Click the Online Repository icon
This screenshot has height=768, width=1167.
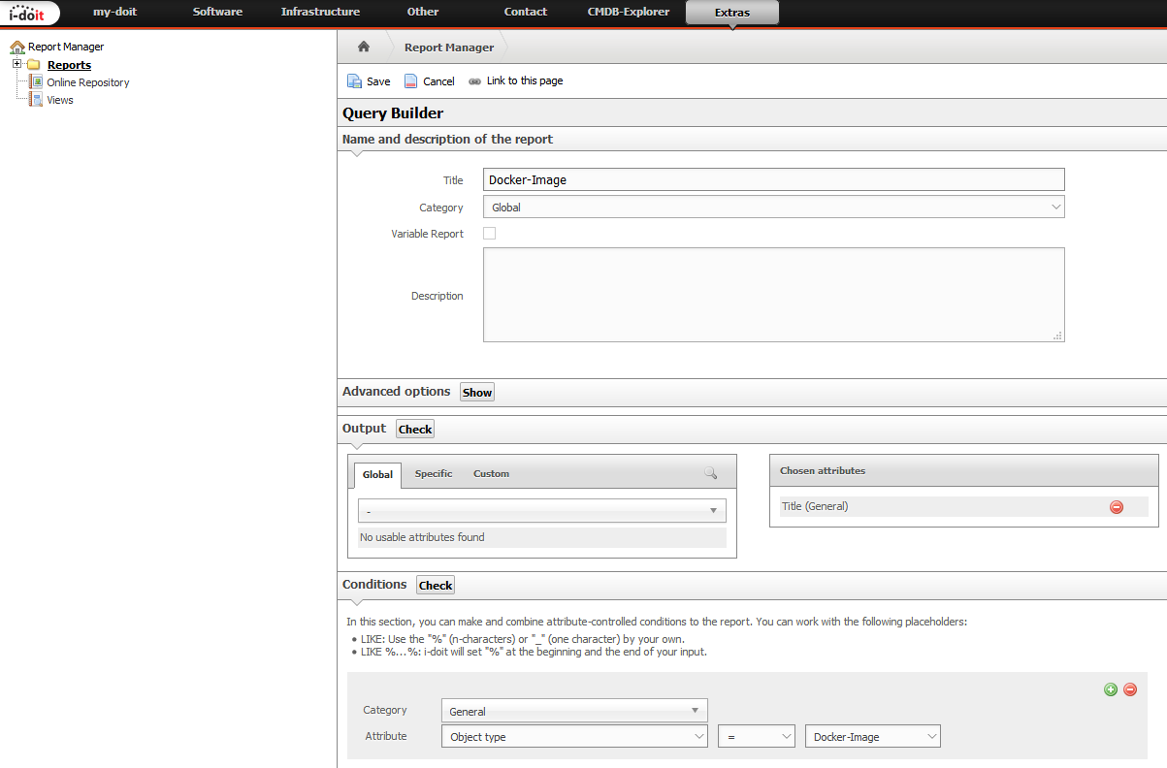tap(36, 82)
